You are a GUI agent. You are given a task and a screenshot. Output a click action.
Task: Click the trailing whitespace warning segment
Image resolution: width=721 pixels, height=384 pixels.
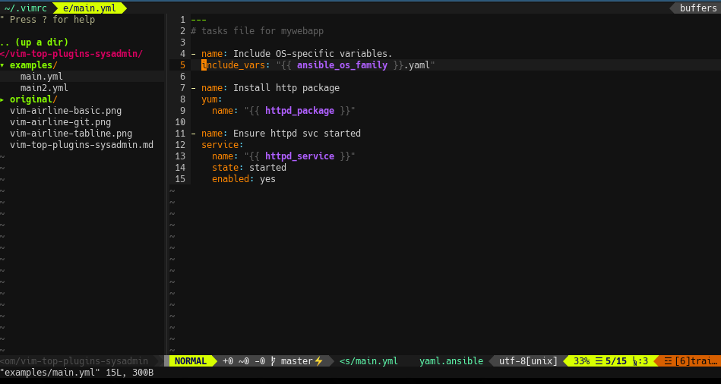click(691, 361)
